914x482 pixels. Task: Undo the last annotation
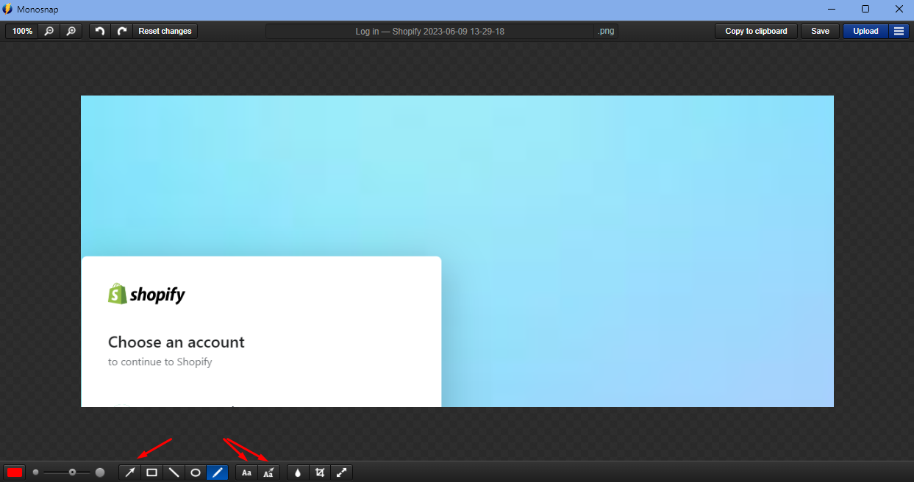click(99, 31)
